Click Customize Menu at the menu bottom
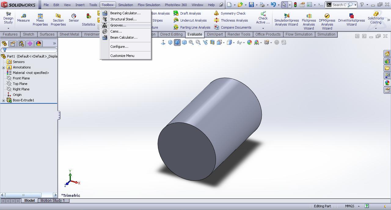Image resolution: width=391 pixels, height=210 pixels. (122, 56)
